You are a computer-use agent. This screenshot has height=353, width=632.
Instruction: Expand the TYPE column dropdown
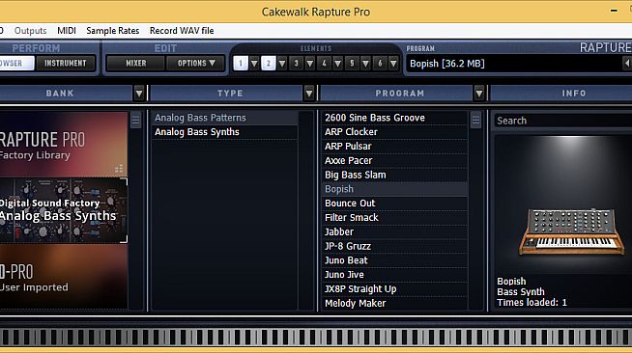309,94
